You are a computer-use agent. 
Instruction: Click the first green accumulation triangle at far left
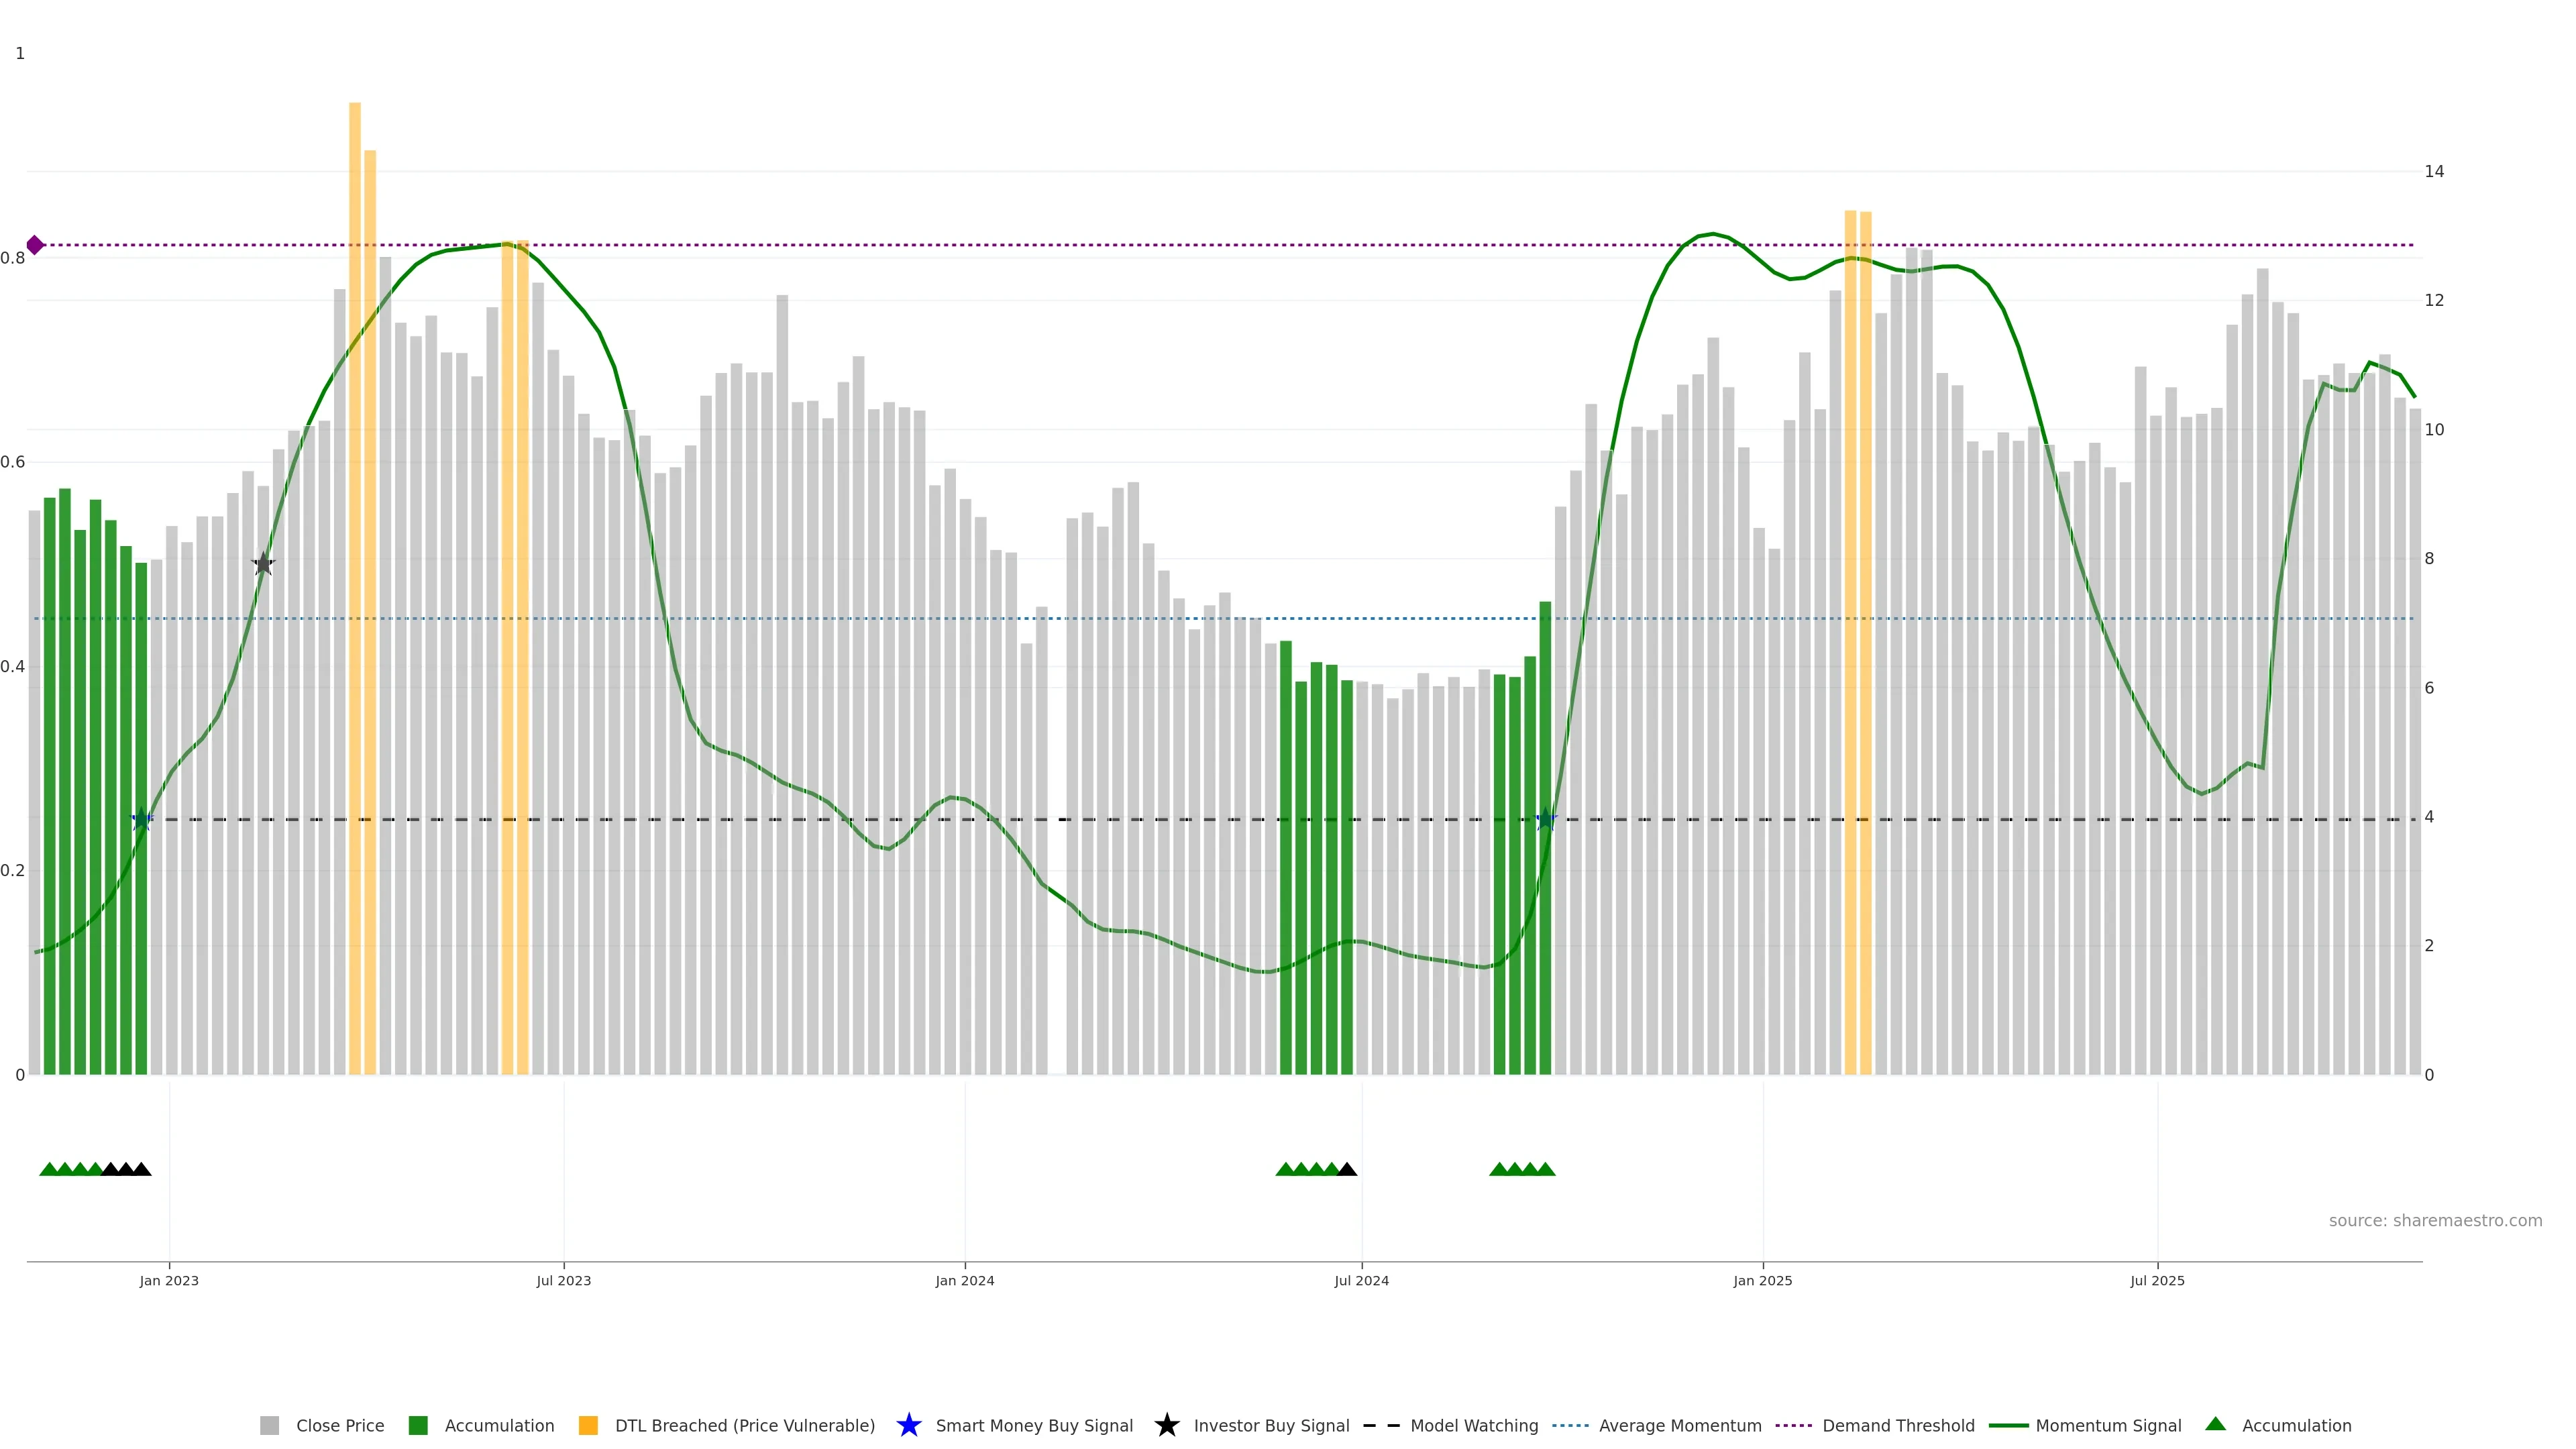tap(49, 1169)
